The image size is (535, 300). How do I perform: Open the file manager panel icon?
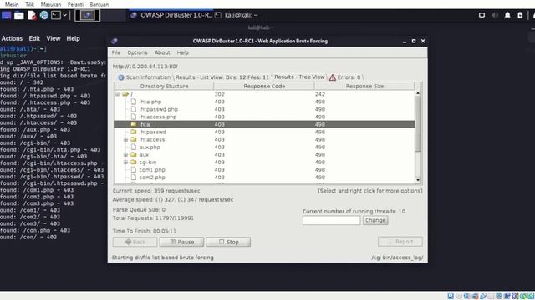18,15
